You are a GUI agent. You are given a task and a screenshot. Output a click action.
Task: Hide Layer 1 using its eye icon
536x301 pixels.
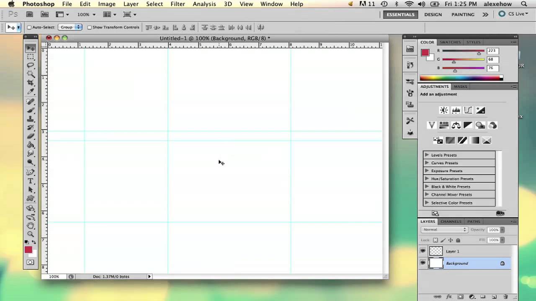coord(423,251)
